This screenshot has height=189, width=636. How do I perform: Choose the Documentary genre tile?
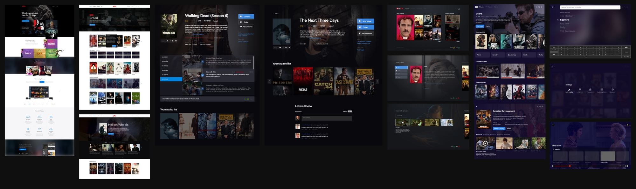[x=514, y=55]
